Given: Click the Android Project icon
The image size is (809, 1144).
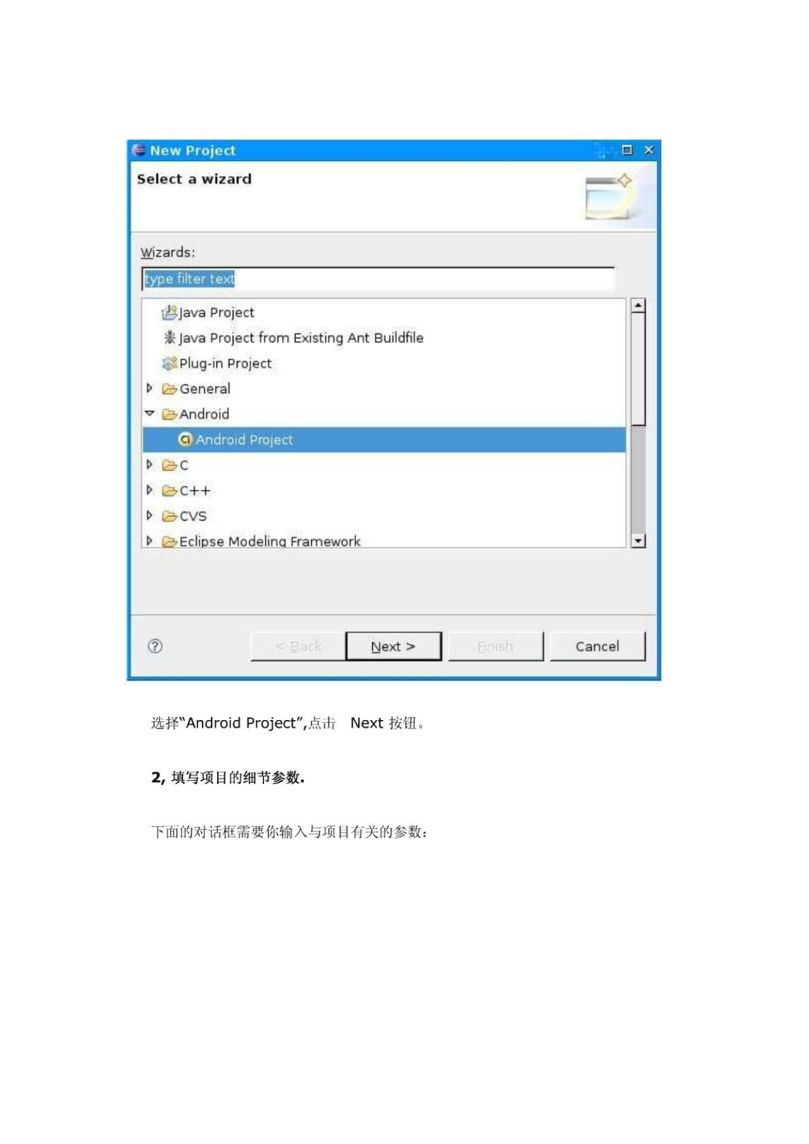Looking at the screenshot, I should [185, 440].
